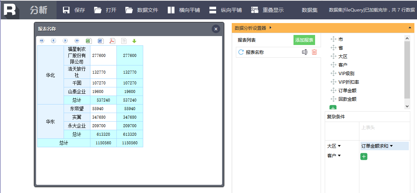Refresh the 报表名称 report entry
This screenshot has height=193, width=417.
point(241,52)
